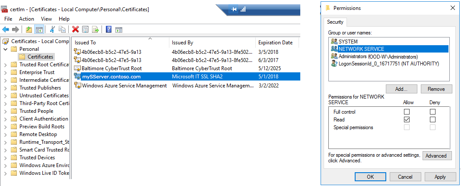Click the Export List toolbar icon
461x186 pixels.
point(95,29)
